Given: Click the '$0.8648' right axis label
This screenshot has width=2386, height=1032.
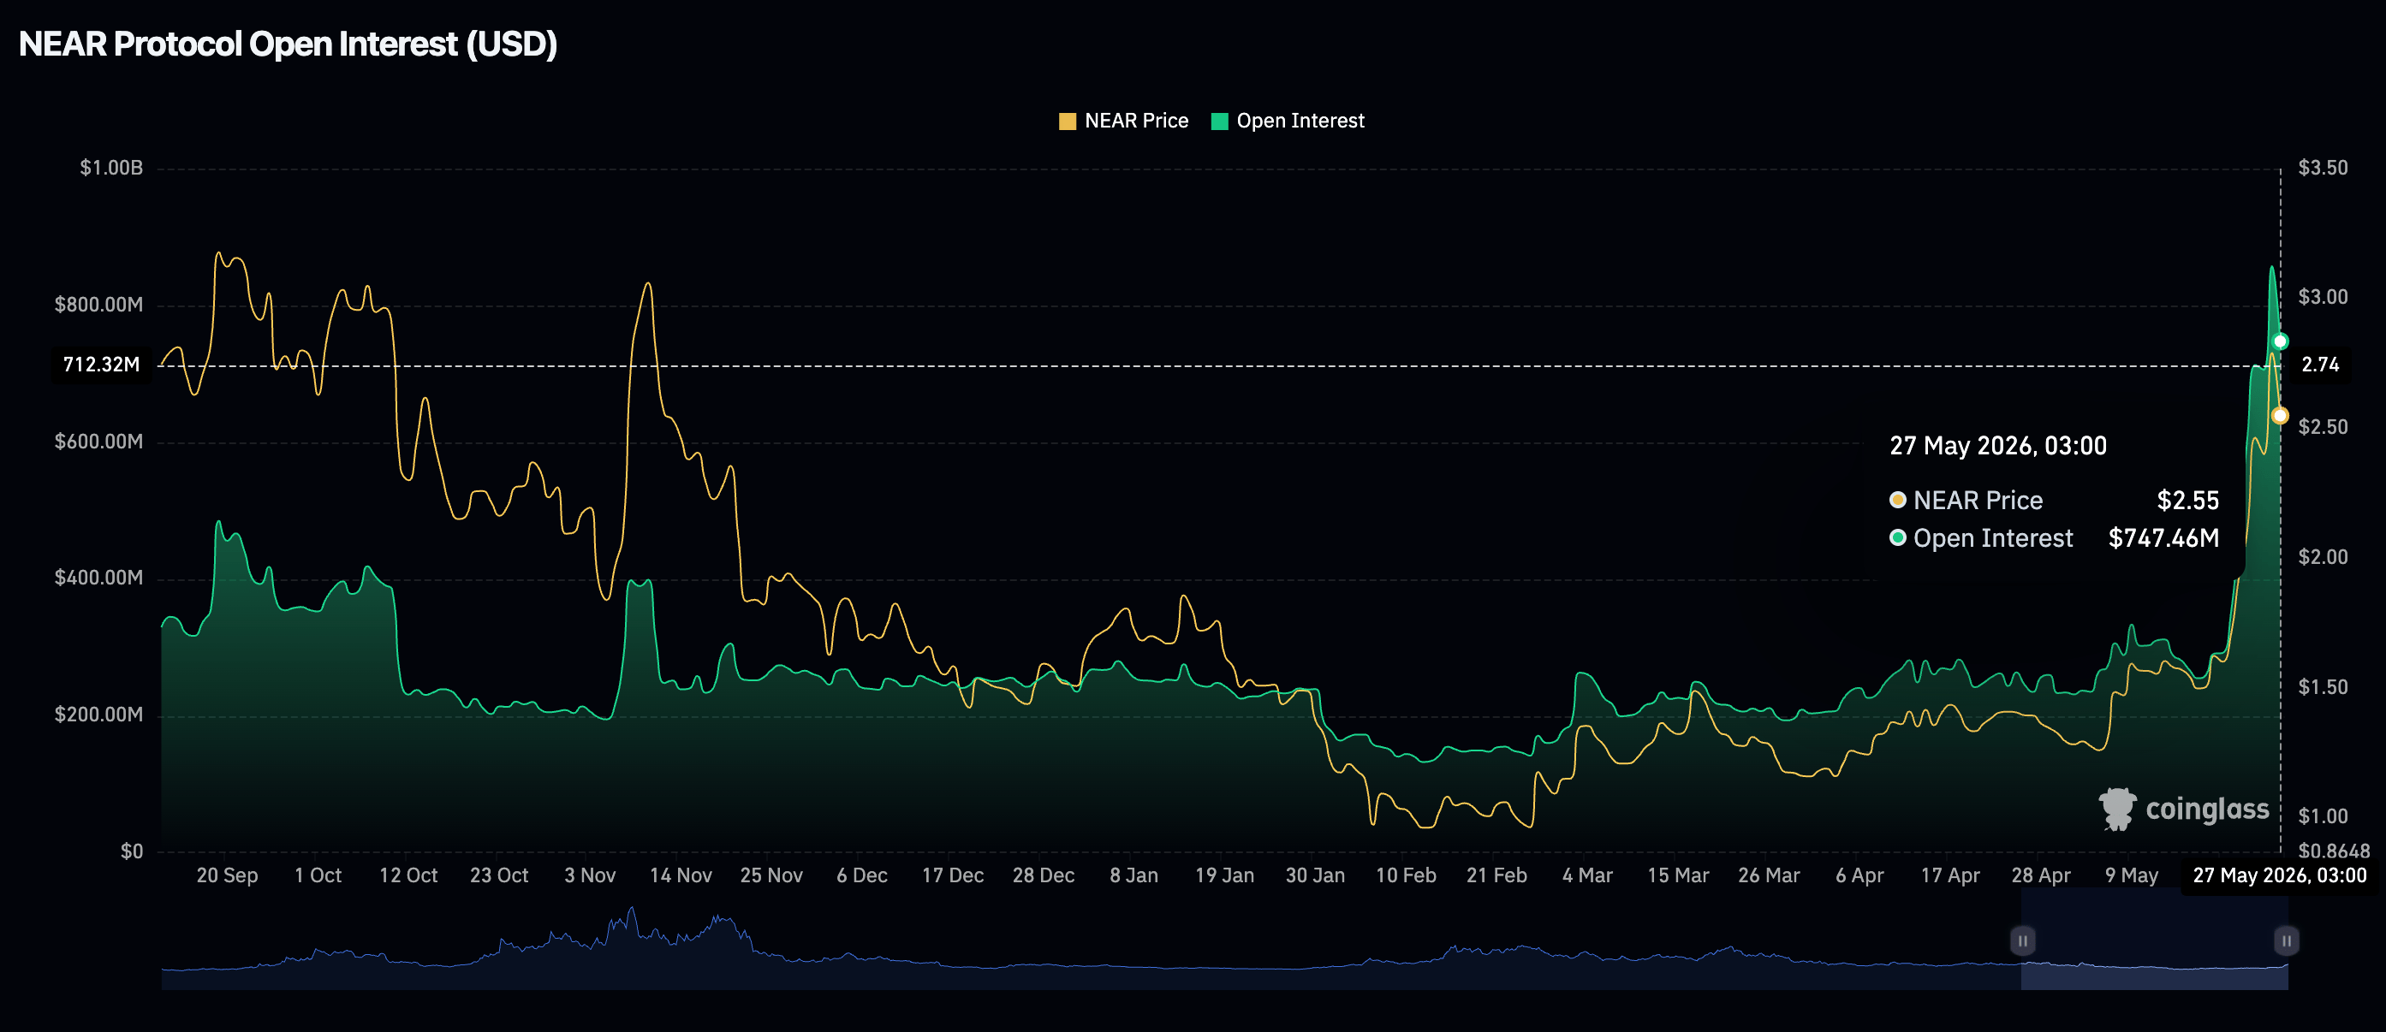Looking at the screenshot, I should pyautogui.click(x=2334, y=851).
